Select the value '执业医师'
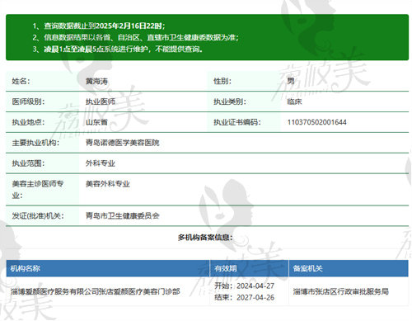412x321 pixels. (x=101, y=101)
